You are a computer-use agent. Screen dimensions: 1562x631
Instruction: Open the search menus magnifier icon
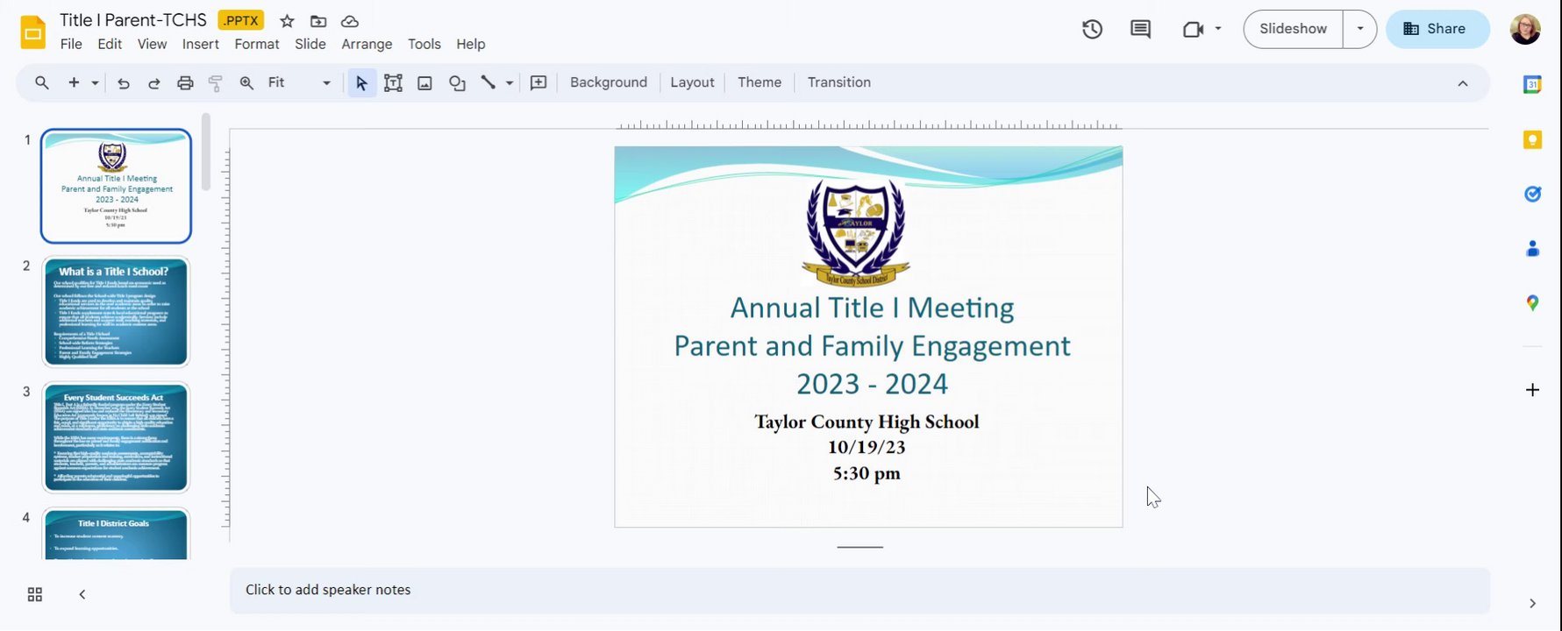point(41,82)
